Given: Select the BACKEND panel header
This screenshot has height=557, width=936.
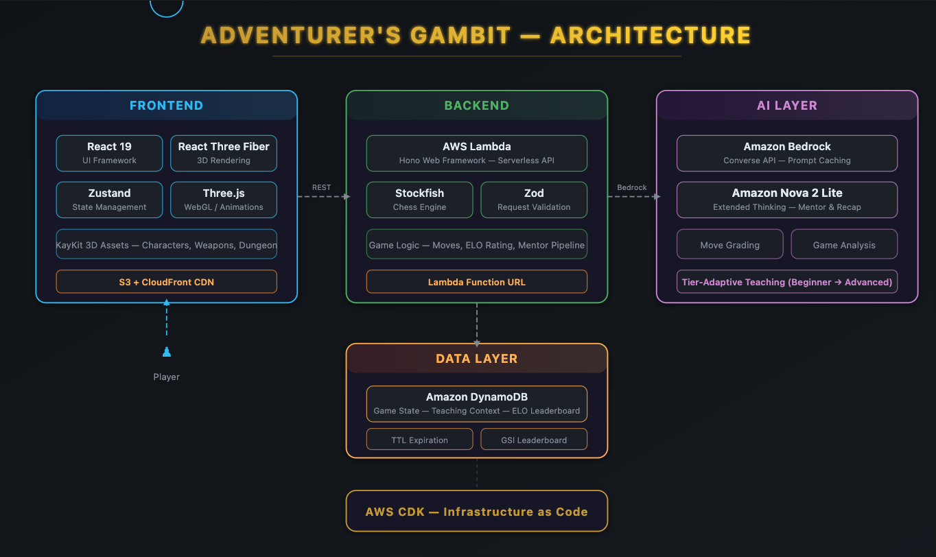Looking at the screenshot, I should click(x=477, y=106).
